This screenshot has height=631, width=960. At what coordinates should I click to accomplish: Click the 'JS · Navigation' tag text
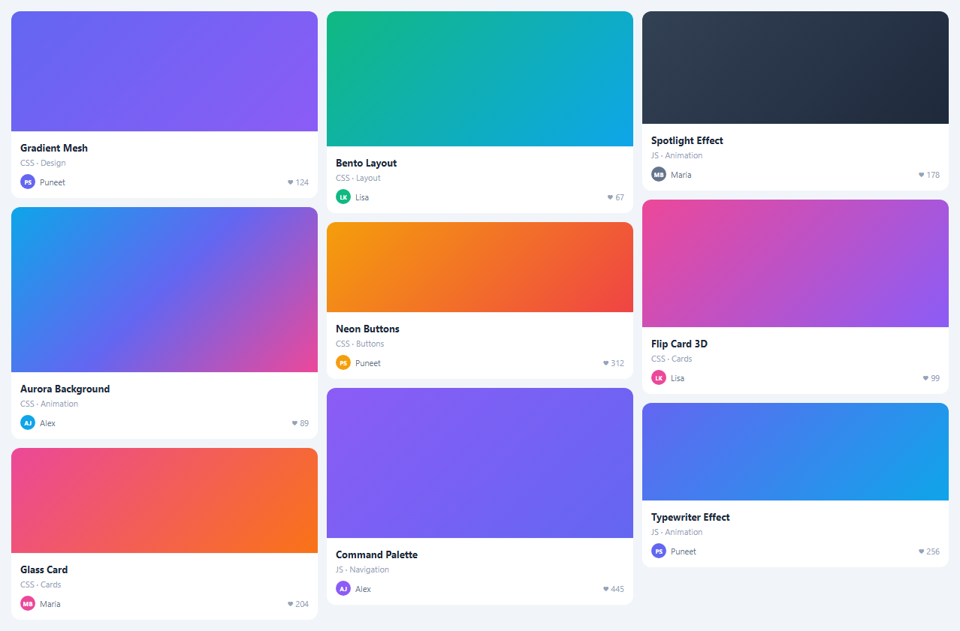pyautogui.click(x=363, y=569)
